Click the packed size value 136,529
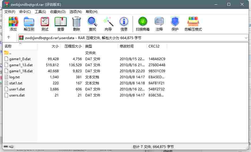This screenshot has height=152, width=251. 75,65
